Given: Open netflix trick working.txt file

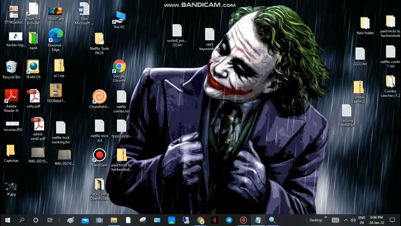Looking at the screenshot, I should 61,132.
